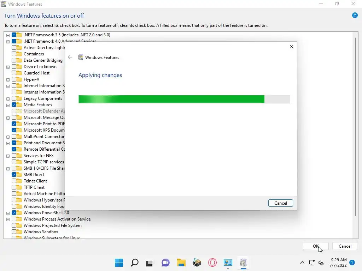Image resolution: width=362 pixels, height=271 pixels.
Task: Select 'Simple TCPIP services' row text
Action: [44, 162]
